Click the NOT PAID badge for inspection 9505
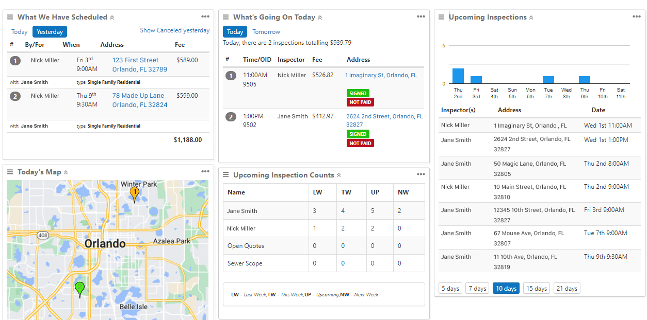 tap(360, 102)
